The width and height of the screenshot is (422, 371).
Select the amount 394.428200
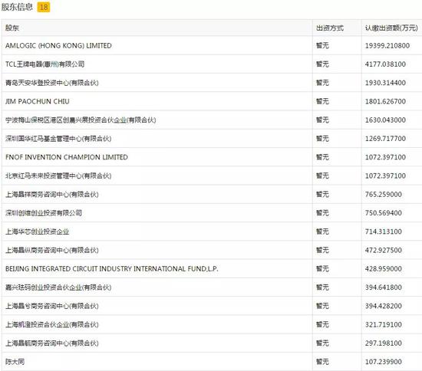(x=383, y=306)
